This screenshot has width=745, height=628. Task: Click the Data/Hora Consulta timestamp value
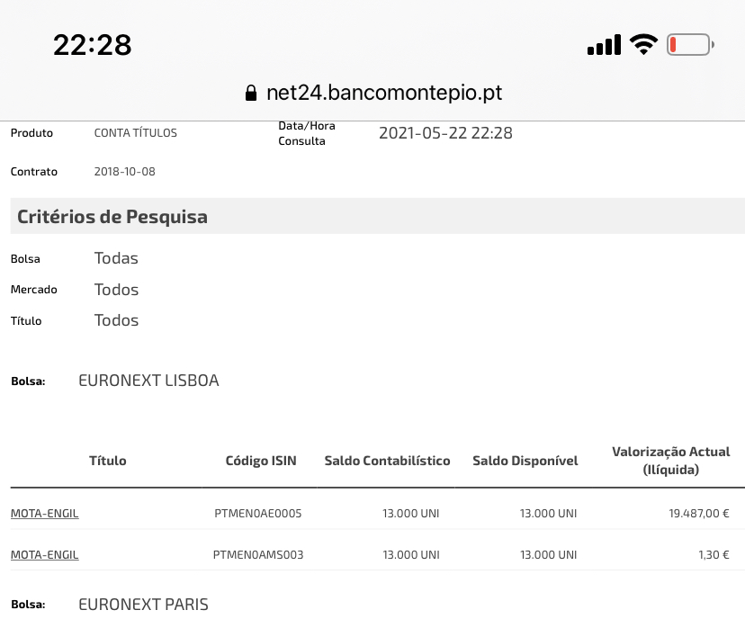point(445,133)
